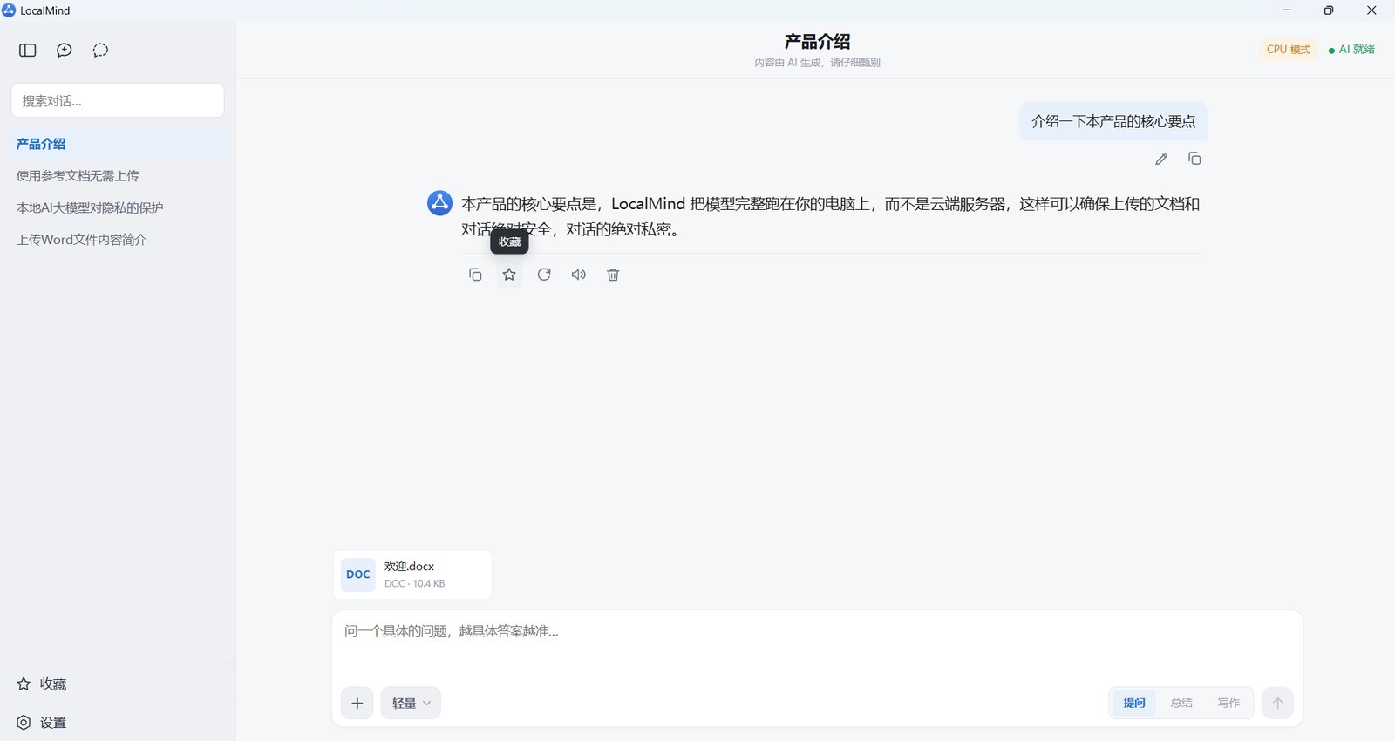Open the 本地AI大模型对隐私的保护 conversation

(x=118, y=207)
